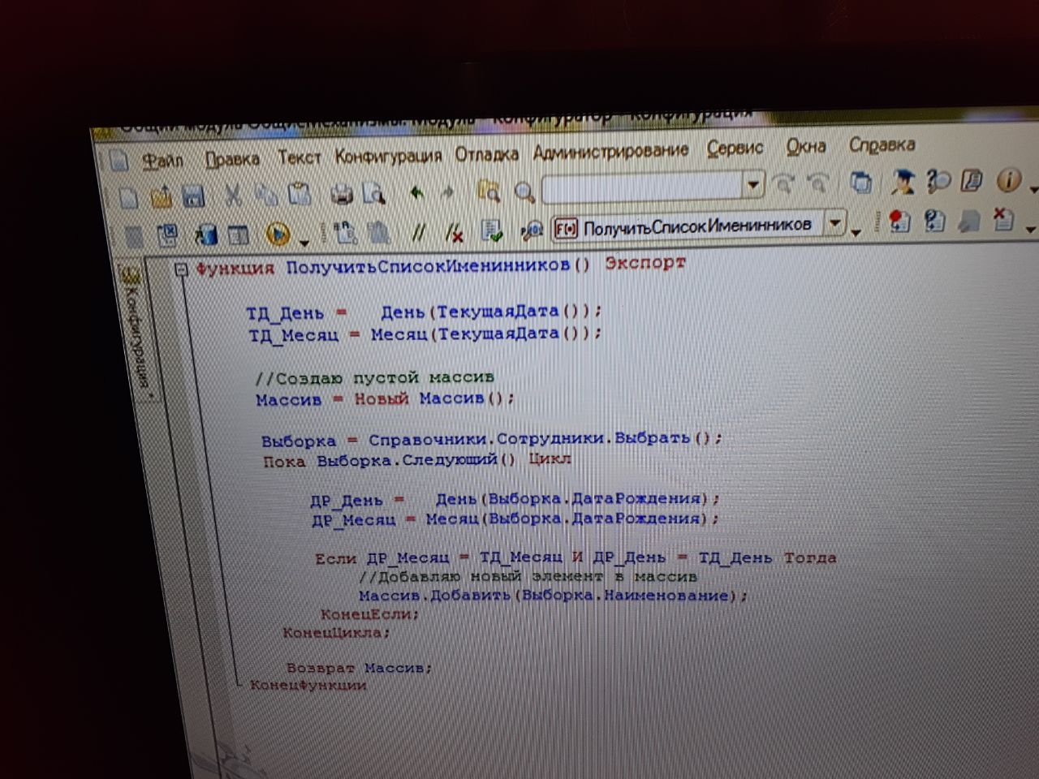Viewport: 1039px width, 779px height.
Task: Click the Remove comment icon with red X
Action: pos(455,233)
